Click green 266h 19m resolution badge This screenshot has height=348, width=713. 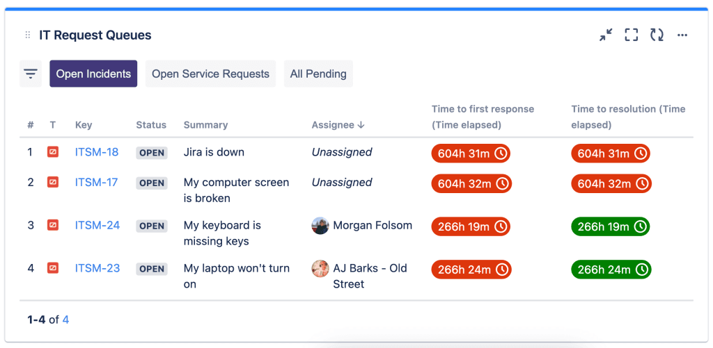[x=611, y=226]
